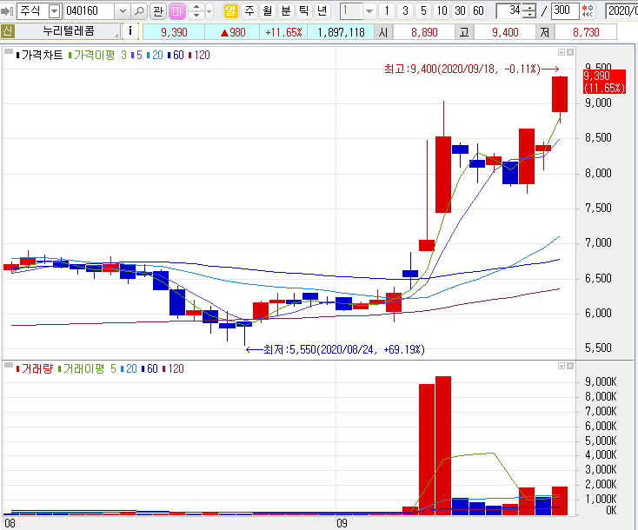Choose the 60 interval button

[x=478, y=11]
